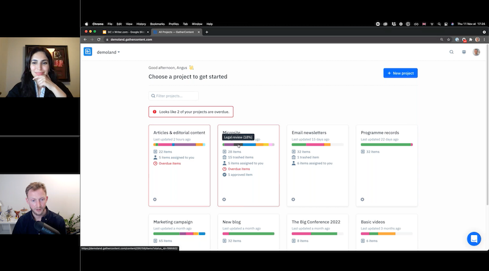Click Overdue items in Microsite card
The width and height of the screenshot is (489, 271).
coord(239,169)
